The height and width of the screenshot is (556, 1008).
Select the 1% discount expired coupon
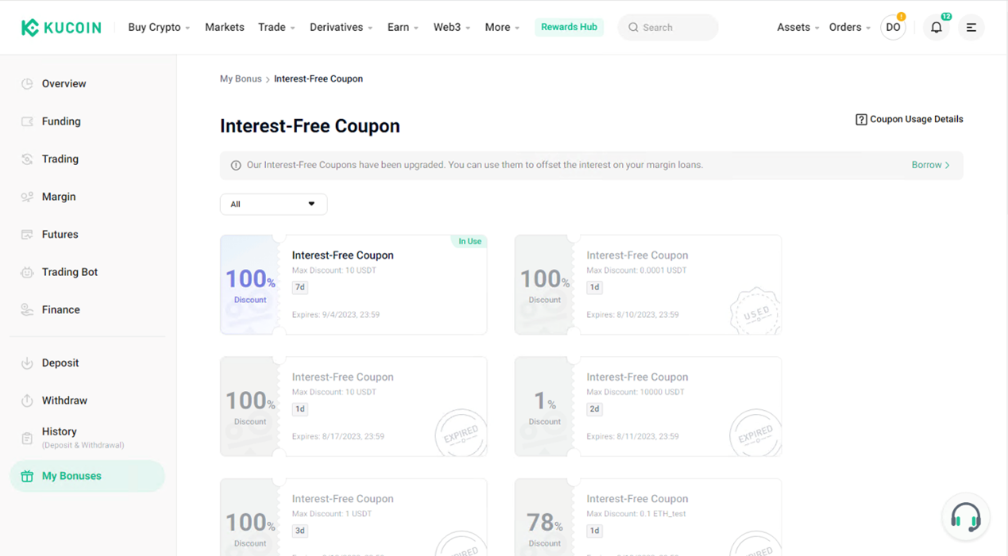click(x=648, y=406)
